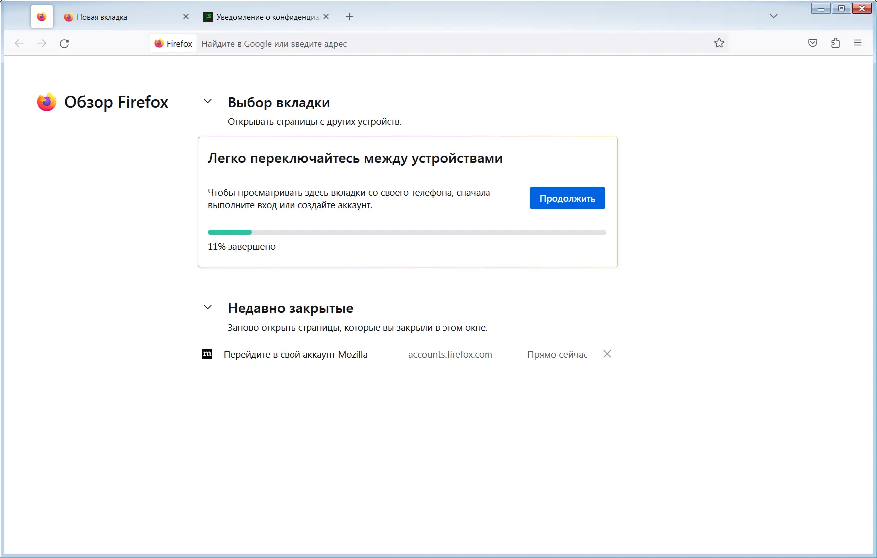This screenshot has width=877, height=558.
Task: Close the 'Уведомление о конфиденциальности' tab
Action: [326, 17]
